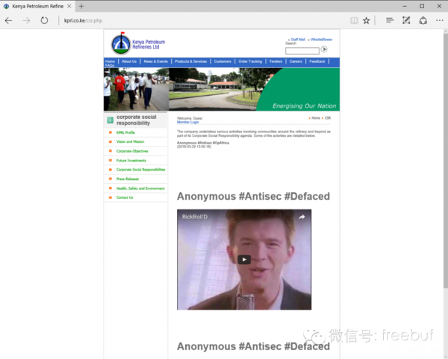
Task: Click share arrow on the video
Action: [x=302, y=217]
